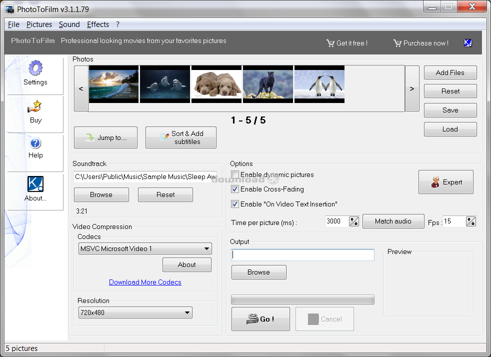491x357 pixels.
Task: Enable dynamic pictures checkbox
Action: 235,174
